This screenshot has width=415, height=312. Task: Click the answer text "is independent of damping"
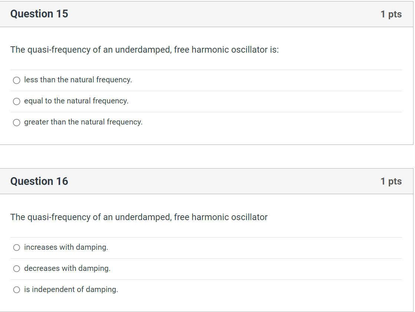[70, 289]
